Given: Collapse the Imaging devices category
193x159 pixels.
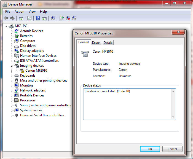Looking at the screenshot, I should (x=12, y=66).
